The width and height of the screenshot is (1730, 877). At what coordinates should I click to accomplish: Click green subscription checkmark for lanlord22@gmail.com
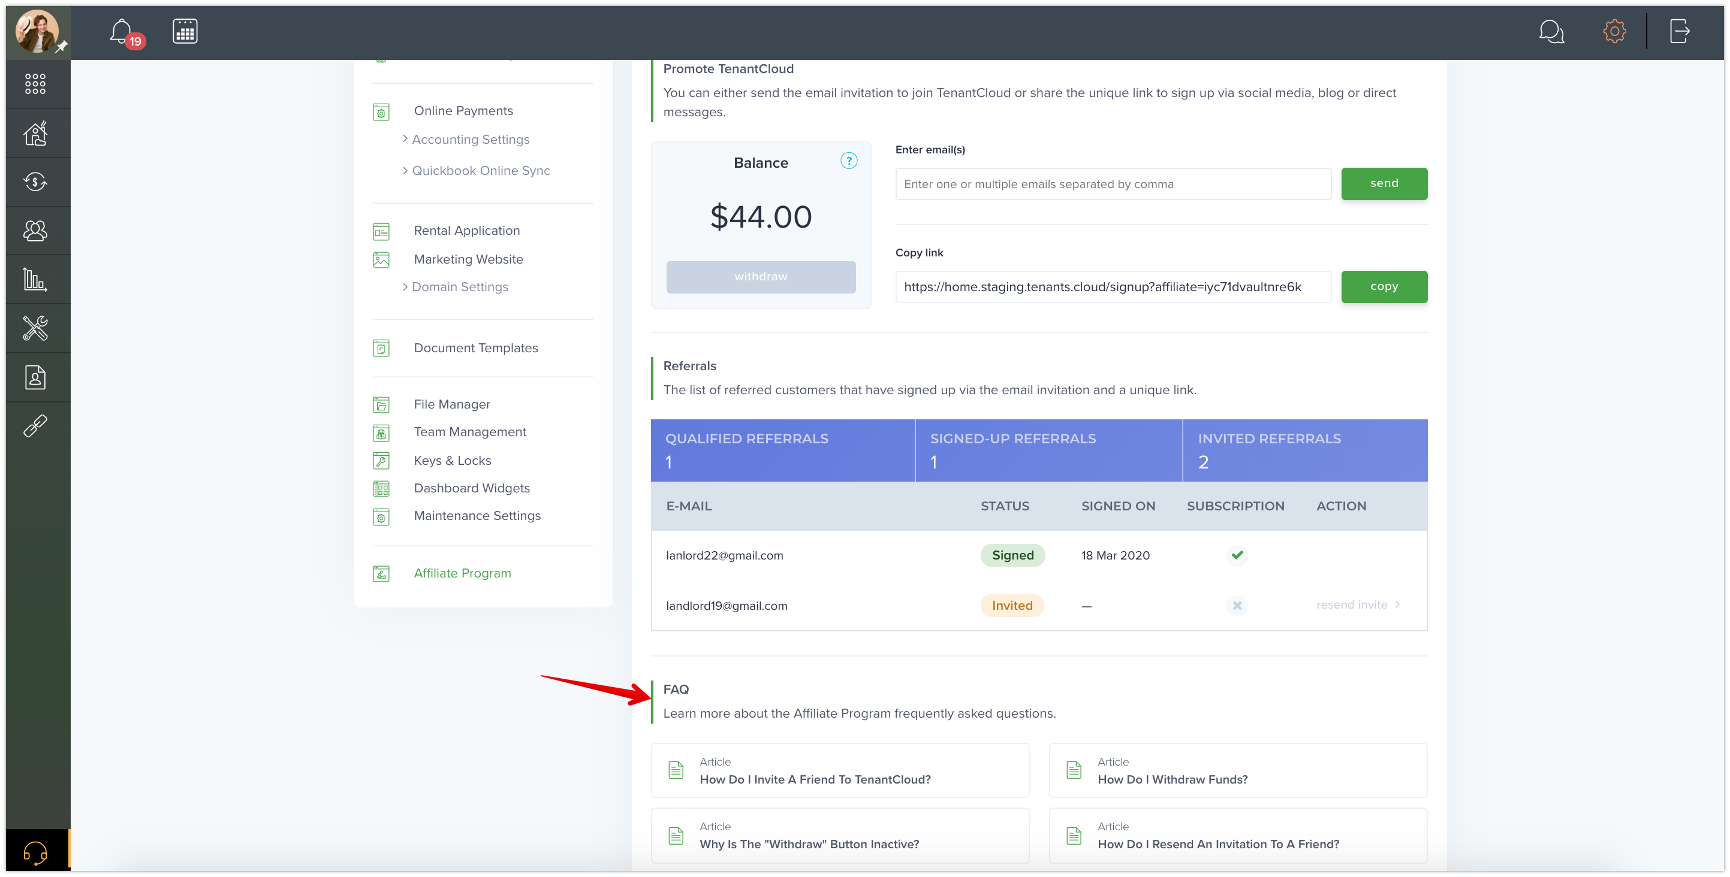click(1237, 555)
